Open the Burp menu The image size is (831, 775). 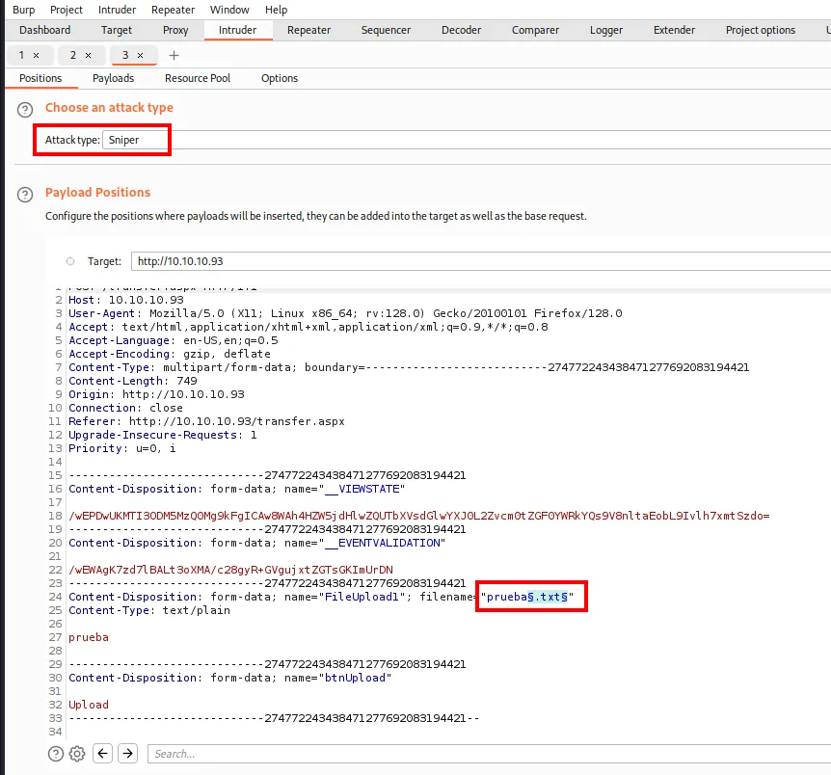pos(24,10)
